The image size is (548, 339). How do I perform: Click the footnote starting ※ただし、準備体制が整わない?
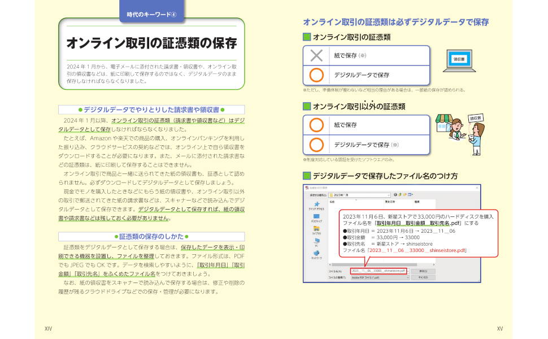(x=384, y=90)
